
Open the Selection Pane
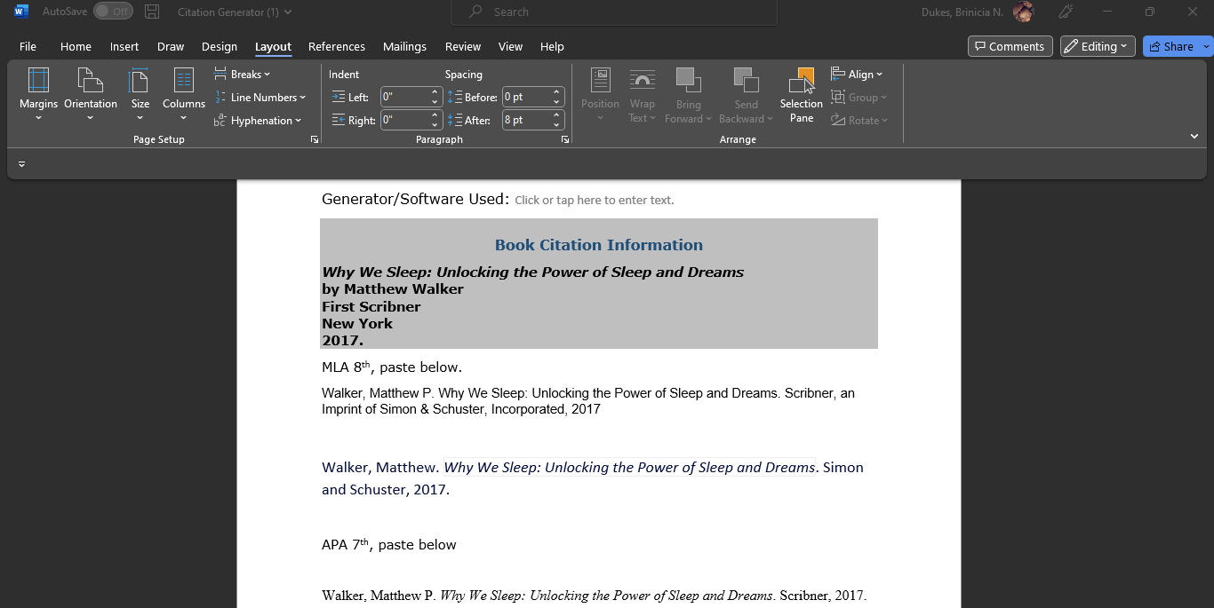(802, 95)
